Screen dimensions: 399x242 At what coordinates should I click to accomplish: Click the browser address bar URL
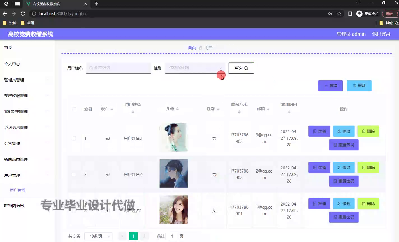tap(62, 13)
